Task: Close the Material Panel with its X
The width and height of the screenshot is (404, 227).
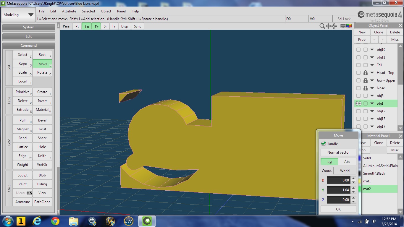Action: 400,136
